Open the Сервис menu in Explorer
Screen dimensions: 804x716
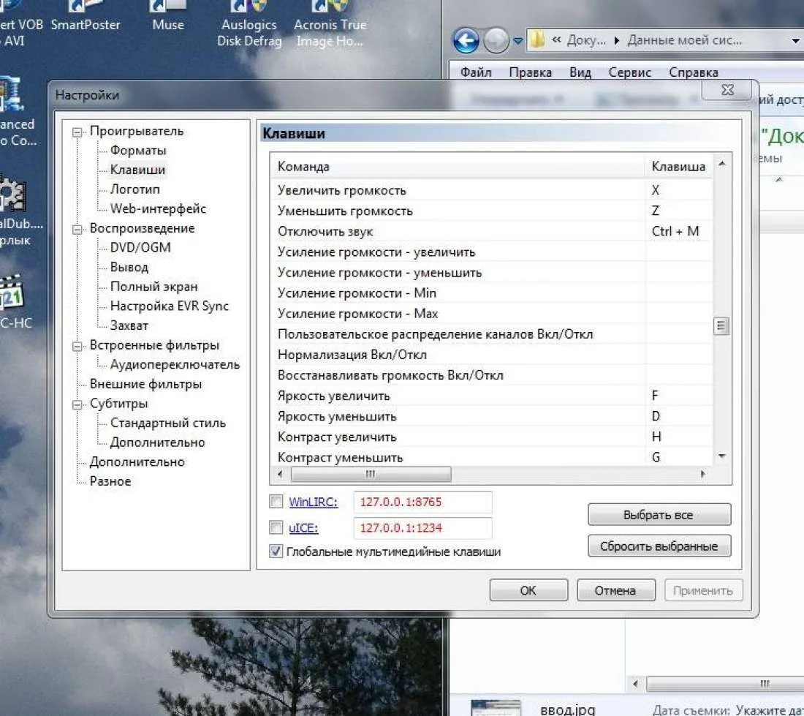[x=629, y=72]
